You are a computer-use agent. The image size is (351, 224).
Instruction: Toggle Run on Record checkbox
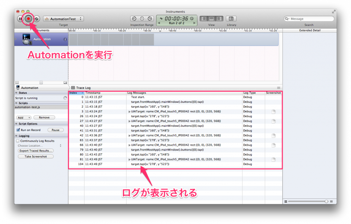pos(18,130)
